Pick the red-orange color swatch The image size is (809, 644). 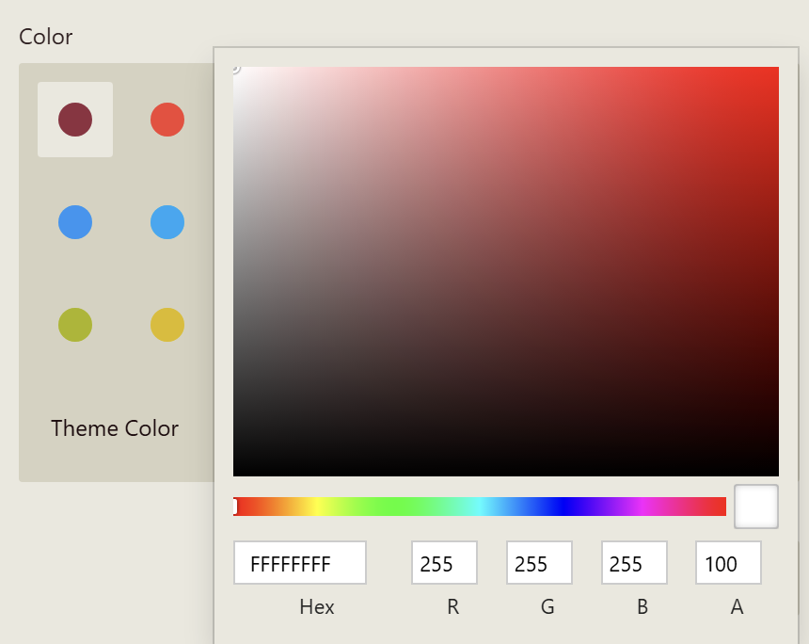167,120
